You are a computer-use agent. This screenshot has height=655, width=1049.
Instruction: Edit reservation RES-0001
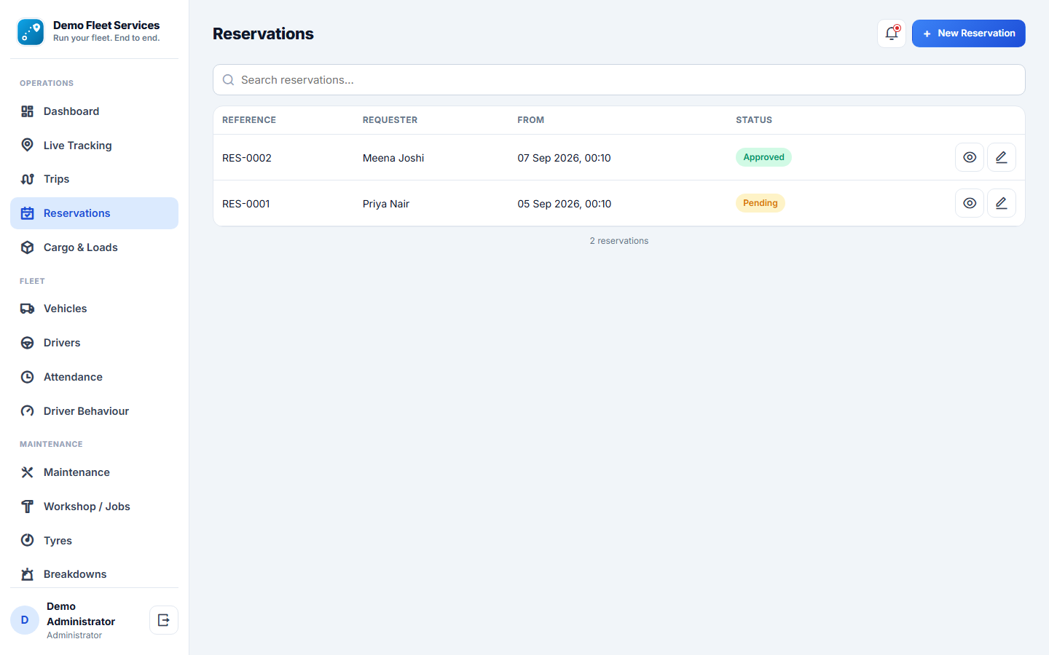(x=1002, y=203)
